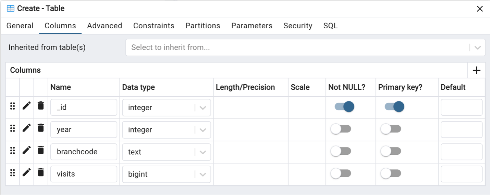490x196 pixels.
Task: Click Default field for year column
Action: click(462, 130)
